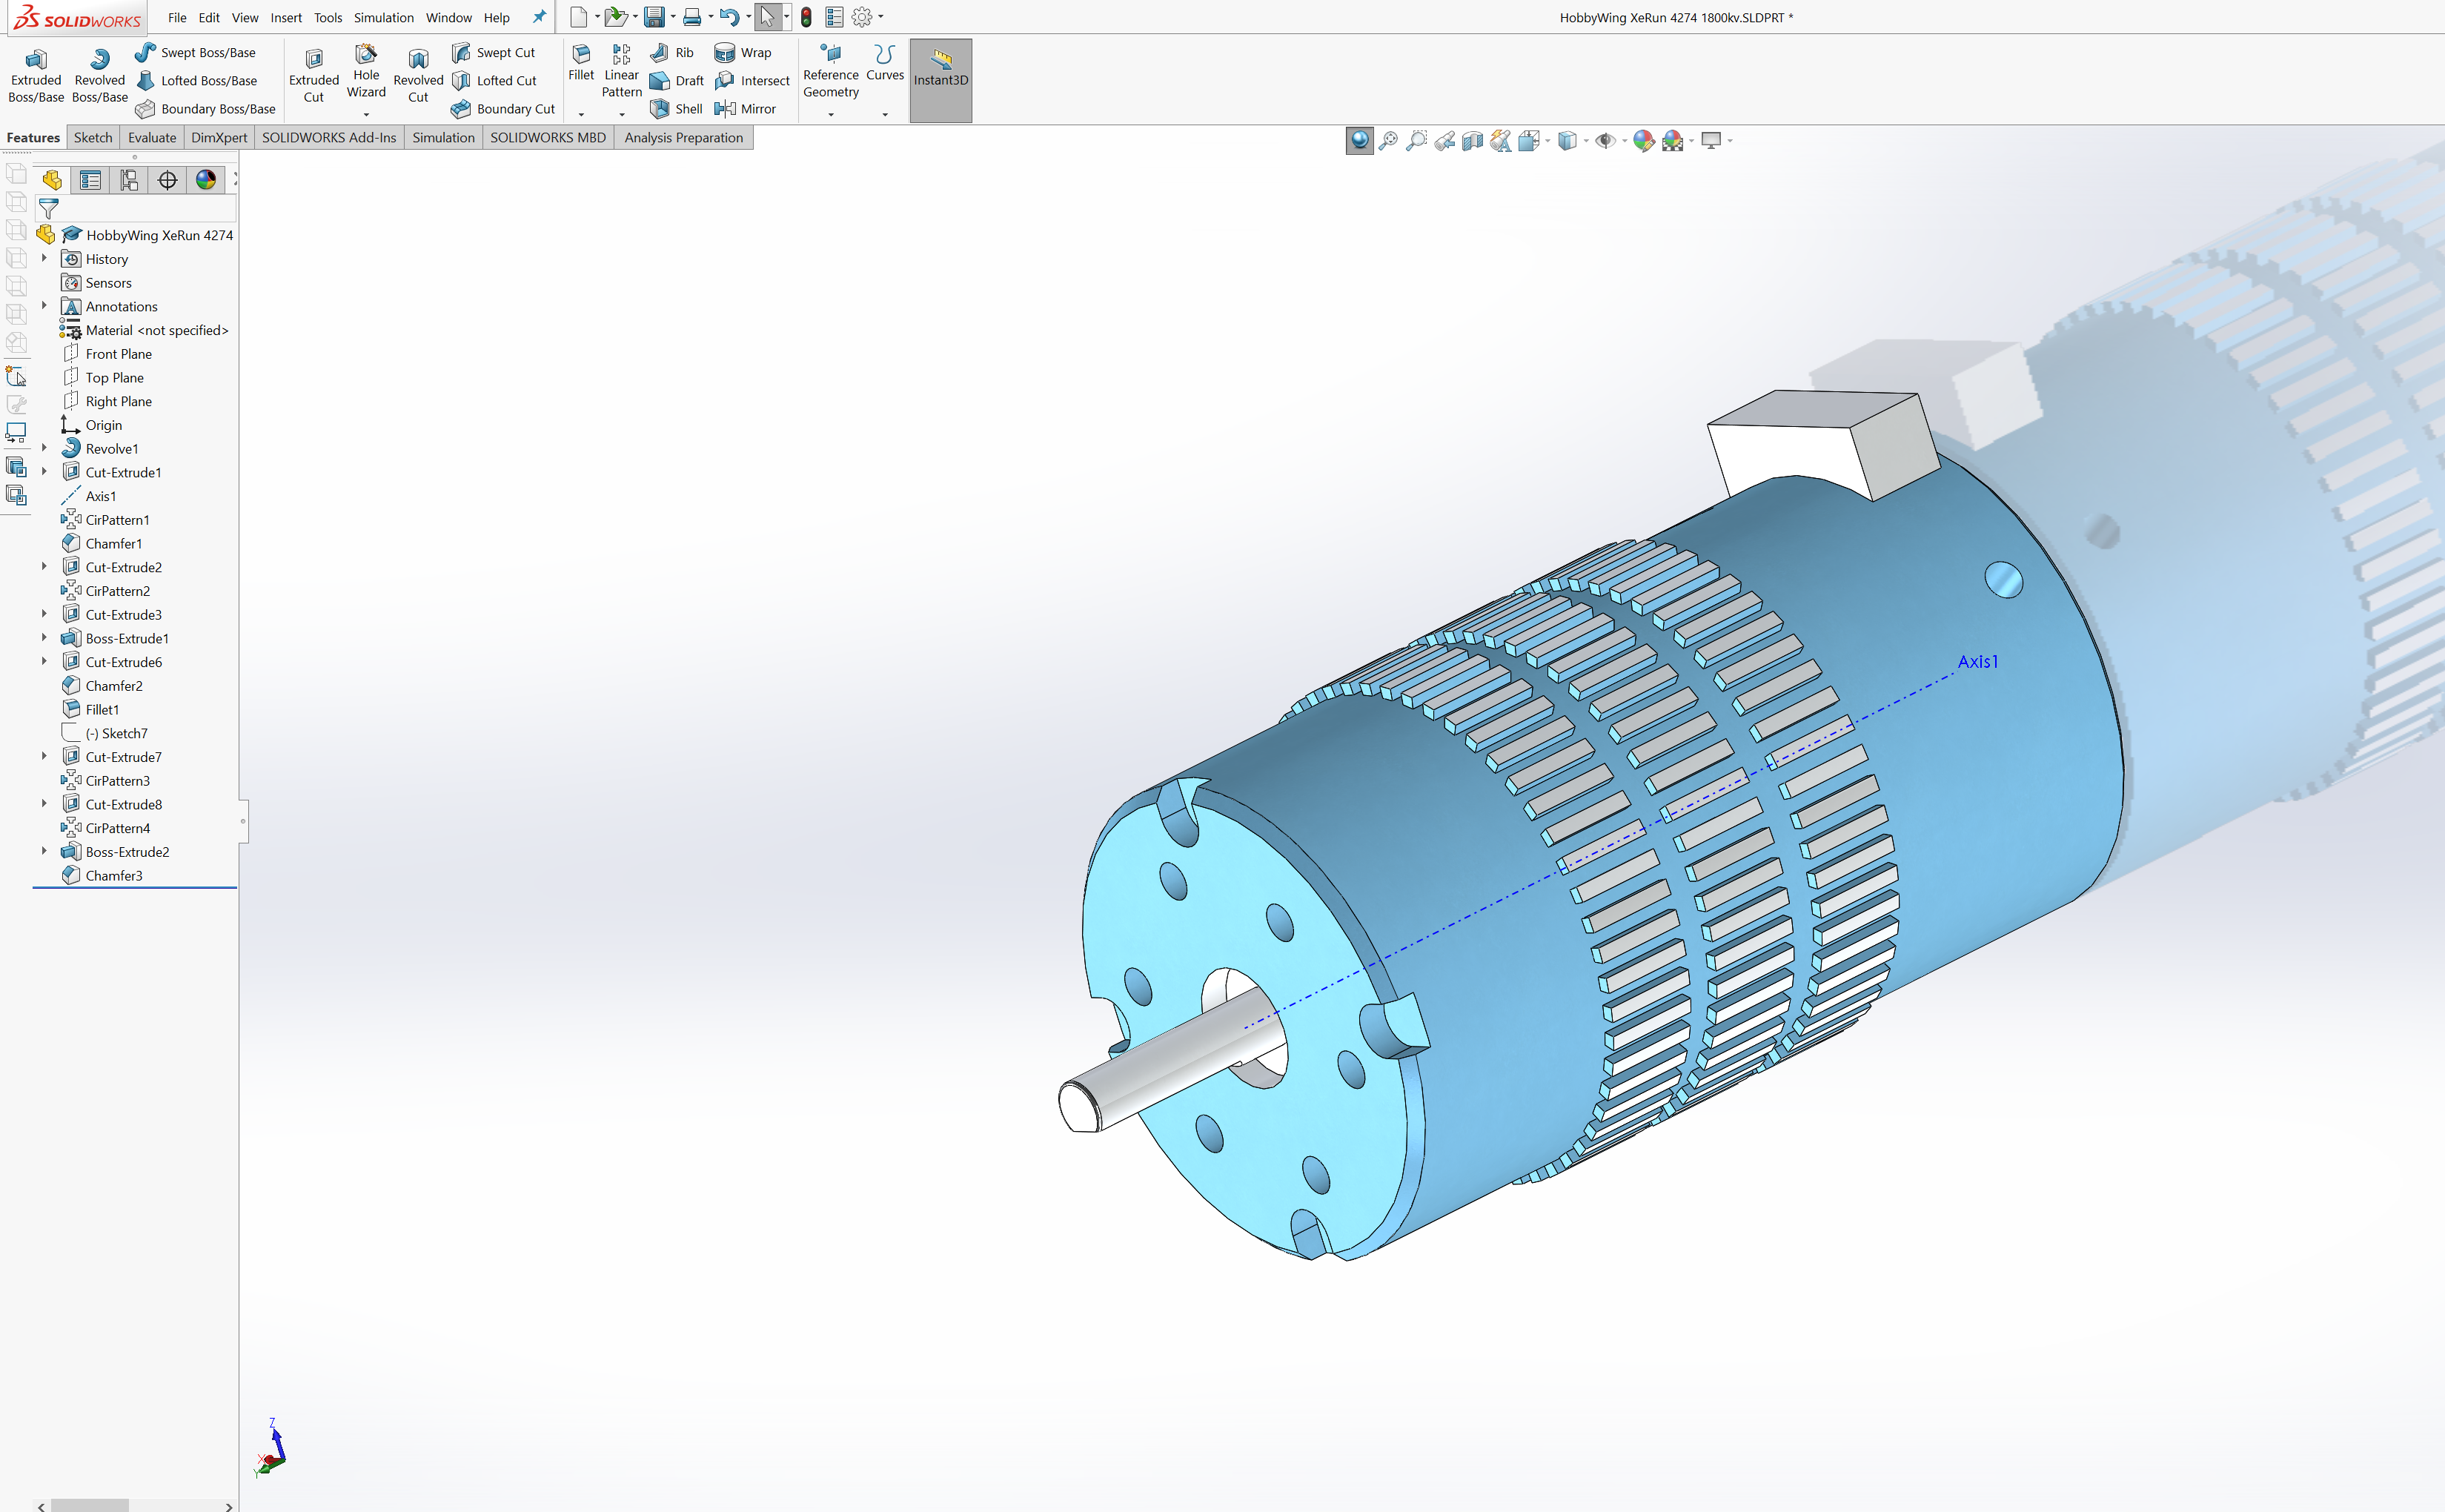Image resolution: width=2445 pixels, height=1512 pixels.
Task: Select the Lofted Cut tool
Action: tap(494, 80)
